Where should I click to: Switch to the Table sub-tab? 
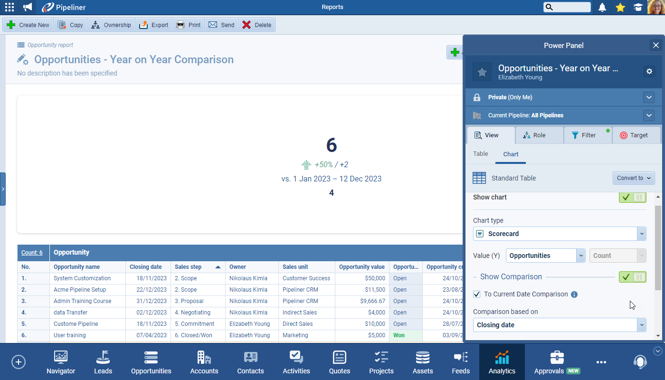[x=480, y=154]
